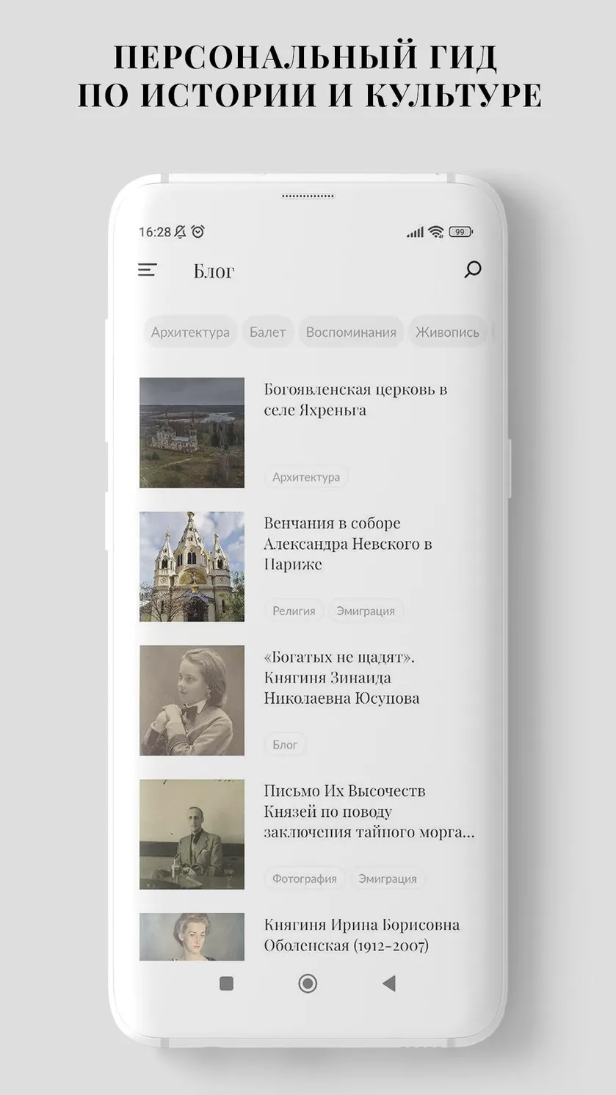Tap the alarm clock status icon

(x=198, y=232)
